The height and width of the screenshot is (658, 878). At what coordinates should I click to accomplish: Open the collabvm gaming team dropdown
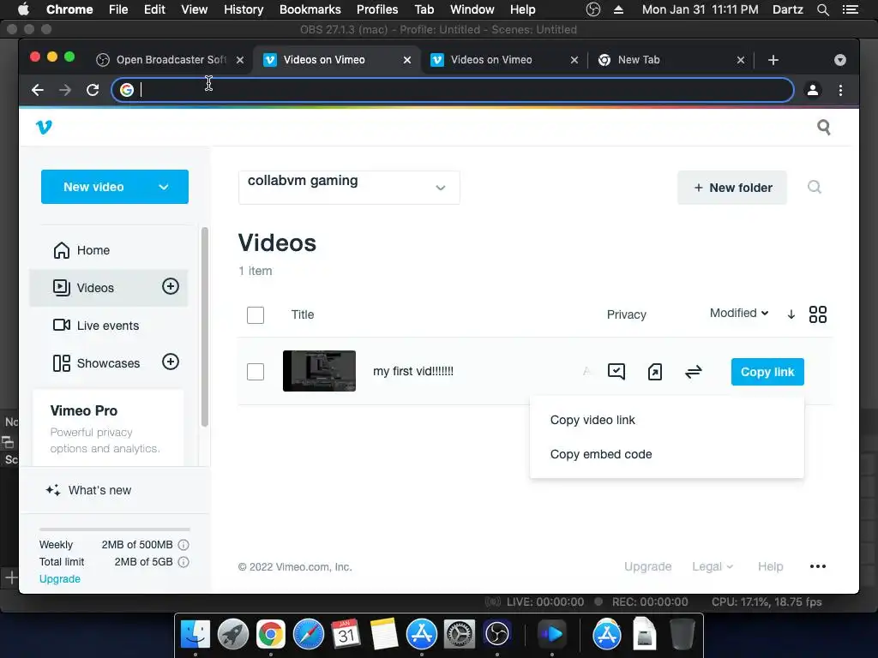(x=349, y=188)
